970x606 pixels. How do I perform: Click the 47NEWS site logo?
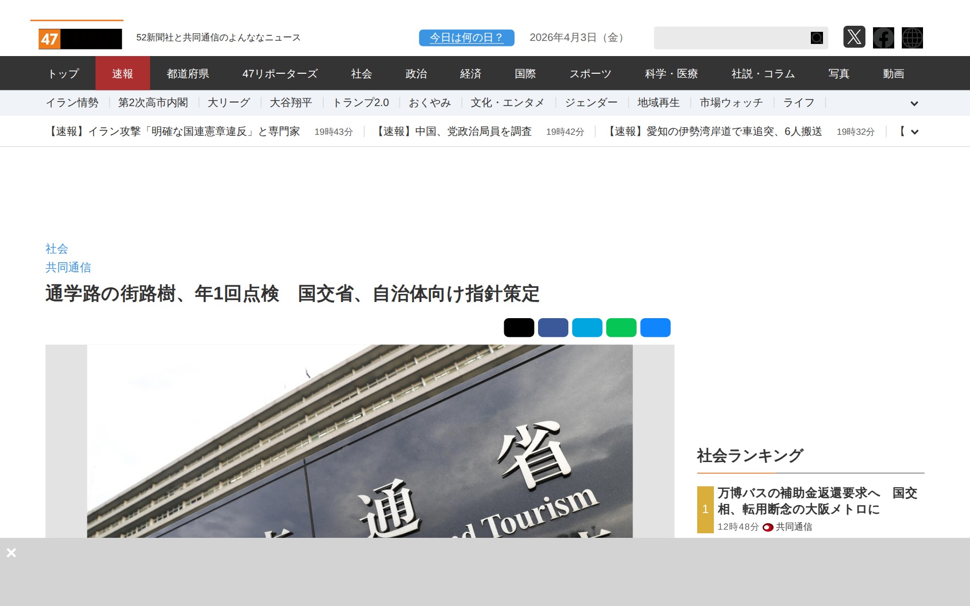pyautogui.click(x=80, y=39)
